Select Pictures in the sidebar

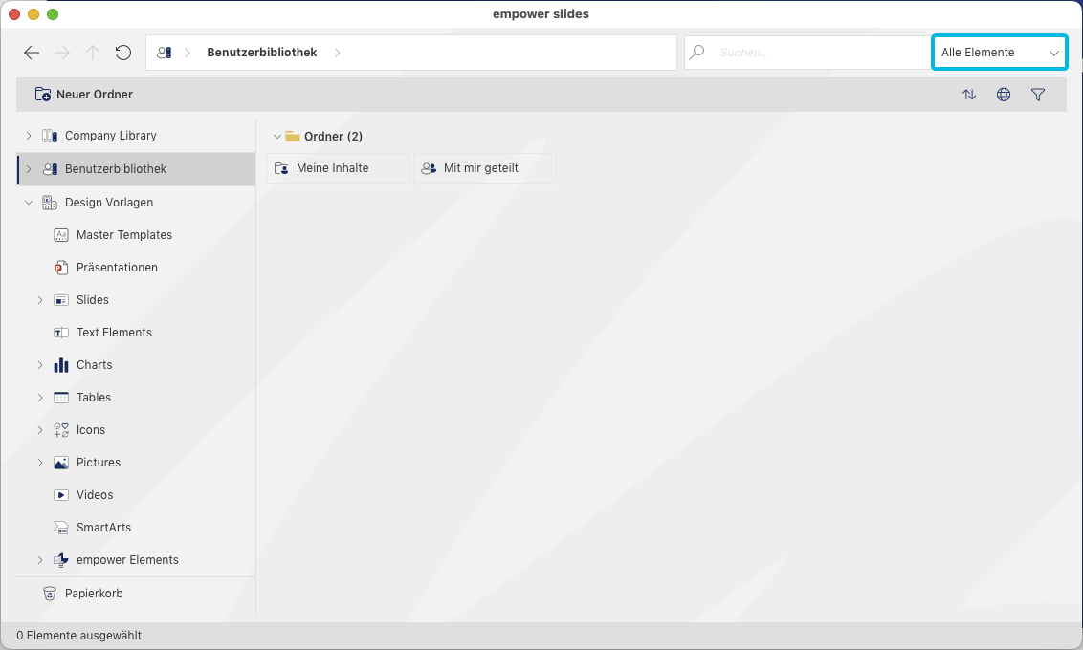pyautogui.click(x=99, y=463)
